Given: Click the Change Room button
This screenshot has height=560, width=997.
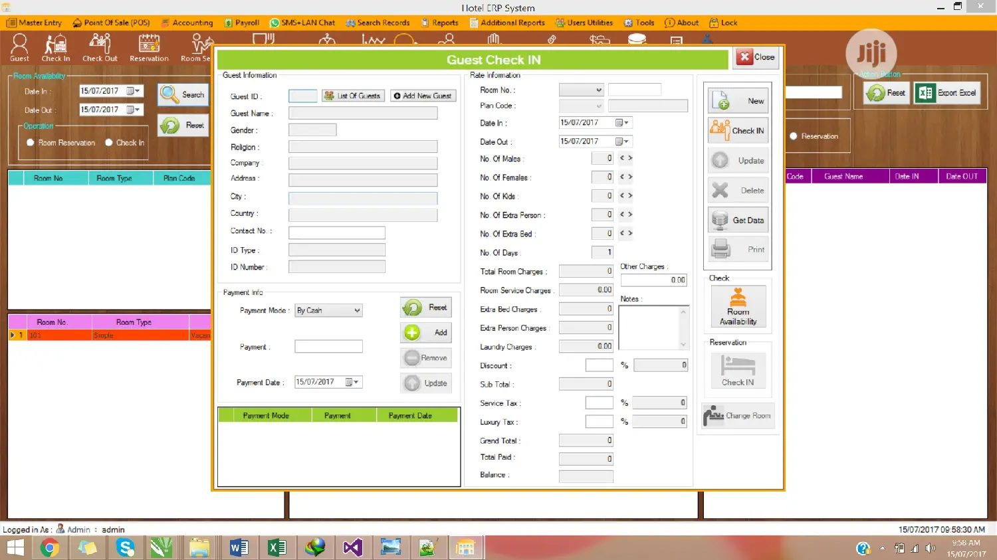Looking at the screenshot, I should click(x=738, y=416).
